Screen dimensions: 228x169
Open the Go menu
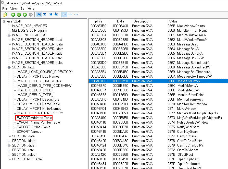click(22, 9)
